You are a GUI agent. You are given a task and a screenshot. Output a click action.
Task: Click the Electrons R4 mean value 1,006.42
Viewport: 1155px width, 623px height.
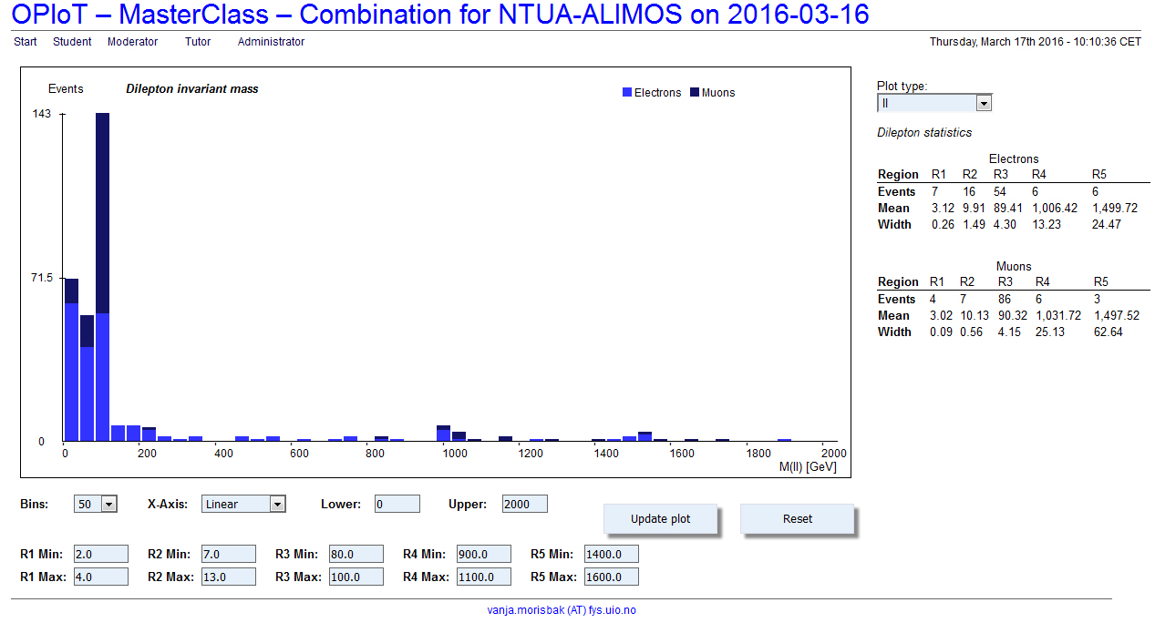pos(1057,209)
